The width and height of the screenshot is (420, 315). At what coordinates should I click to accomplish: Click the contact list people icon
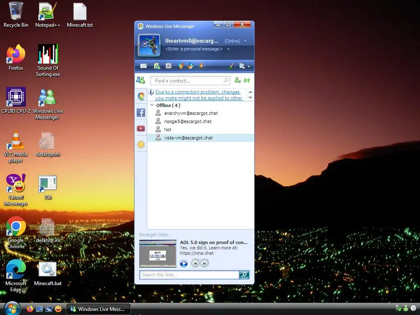(x=141, y=80)
